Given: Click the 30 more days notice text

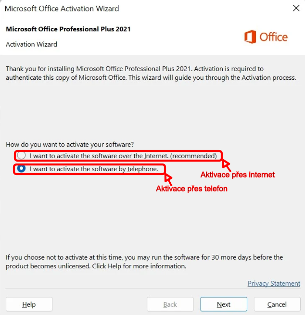Looking at the screenshot, I should click(144, 262).
